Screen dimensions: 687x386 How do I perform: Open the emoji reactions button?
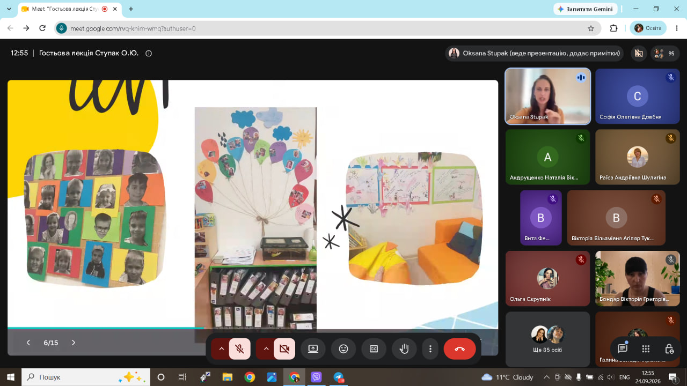pos(343,349)
